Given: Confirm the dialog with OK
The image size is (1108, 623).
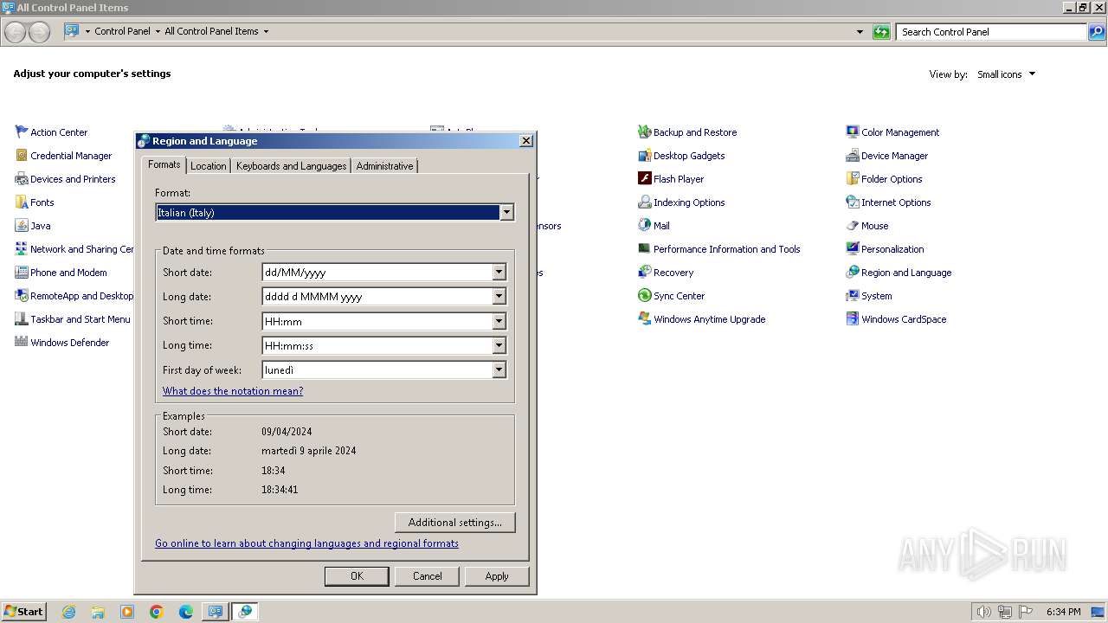Looking at the screenshot, I should point(357,576).
